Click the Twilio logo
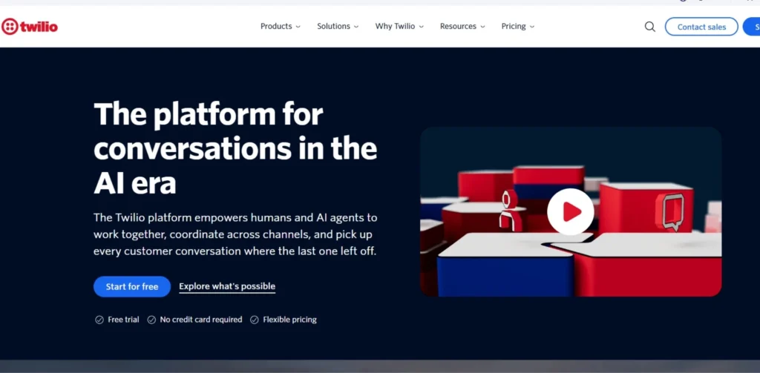 tap(30, 27)
